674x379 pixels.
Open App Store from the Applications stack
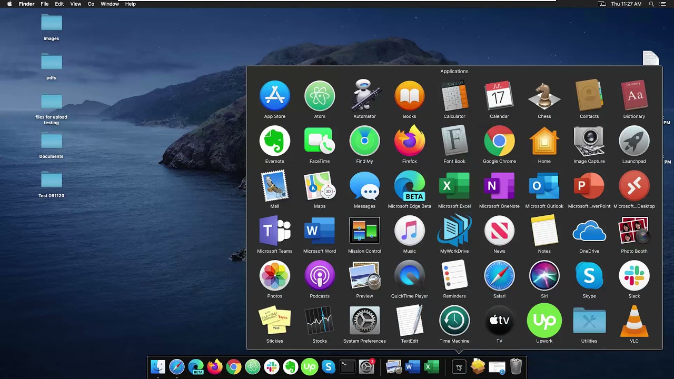coord(275,96)
